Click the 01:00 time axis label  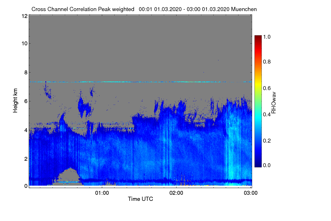pyautogui.click(x=102, y=193)
